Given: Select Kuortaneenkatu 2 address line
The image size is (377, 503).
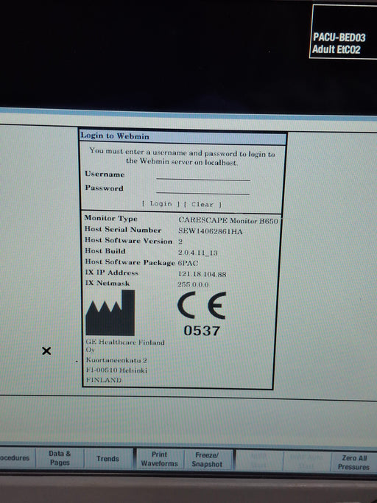Looking at the screenshot, I should point(116,360).
